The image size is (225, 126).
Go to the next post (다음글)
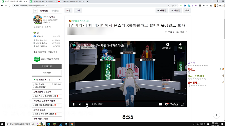pos(175,10)
